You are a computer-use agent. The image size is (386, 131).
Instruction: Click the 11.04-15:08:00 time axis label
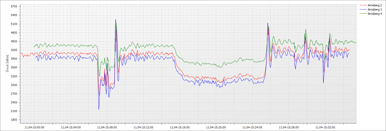[x=107, y=127]
